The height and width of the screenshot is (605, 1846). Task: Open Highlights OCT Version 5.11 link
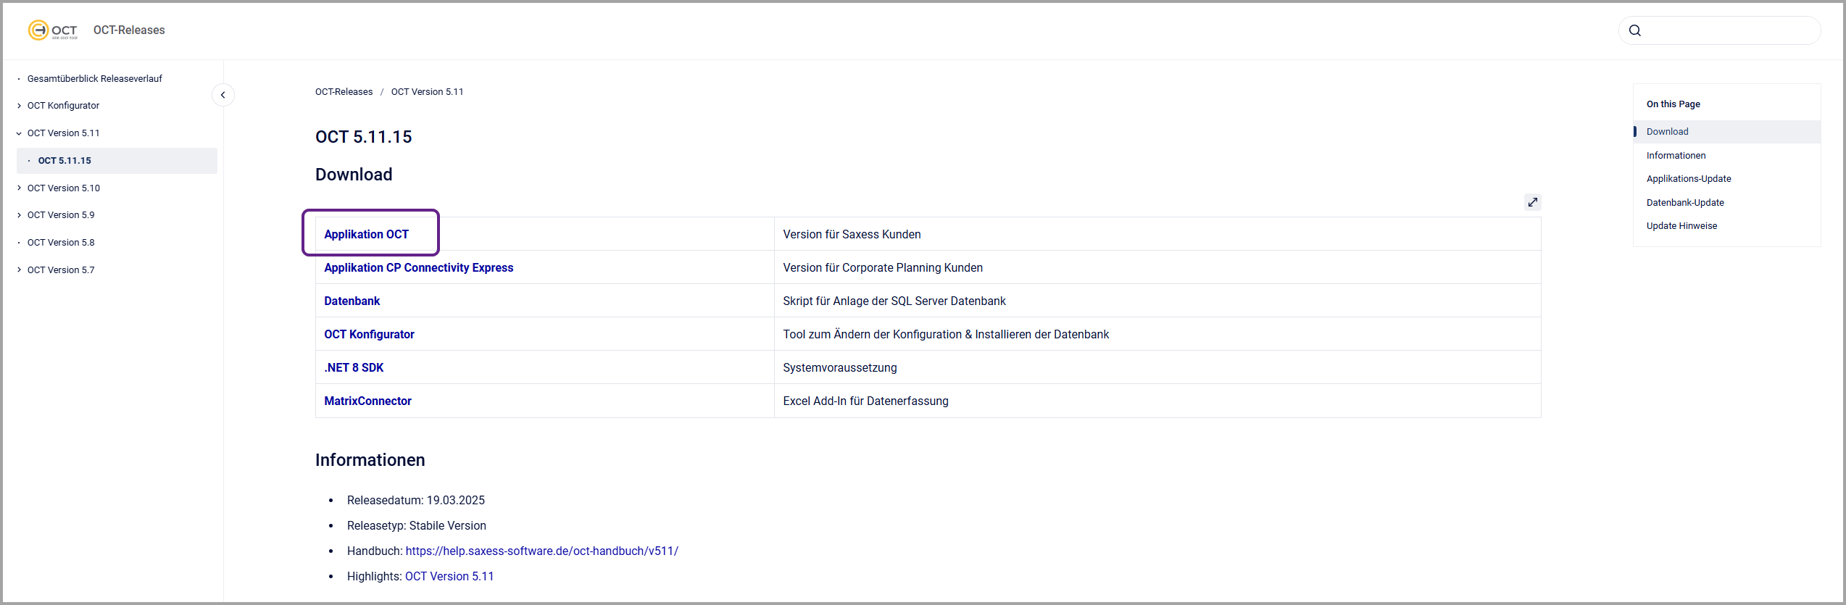(449, 576)
